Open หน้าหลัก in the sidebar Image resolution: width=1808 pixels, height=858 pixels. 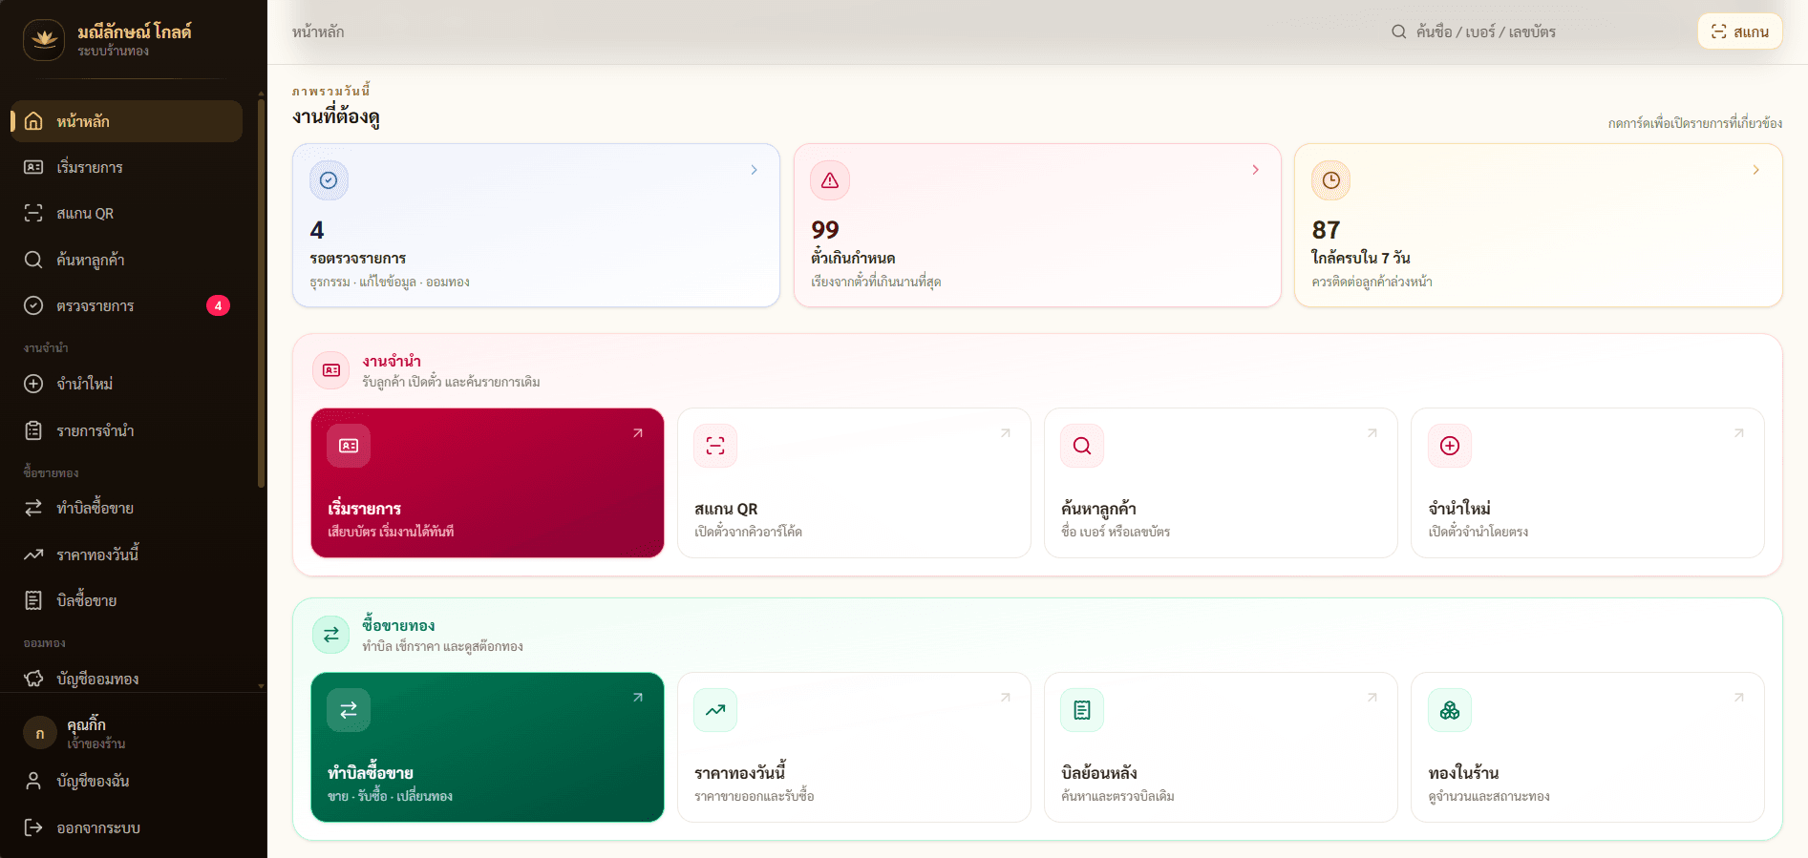point(126,121)
